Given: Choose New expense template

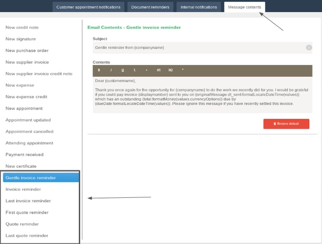Looking at the screenshot, I should click(20, 85).
